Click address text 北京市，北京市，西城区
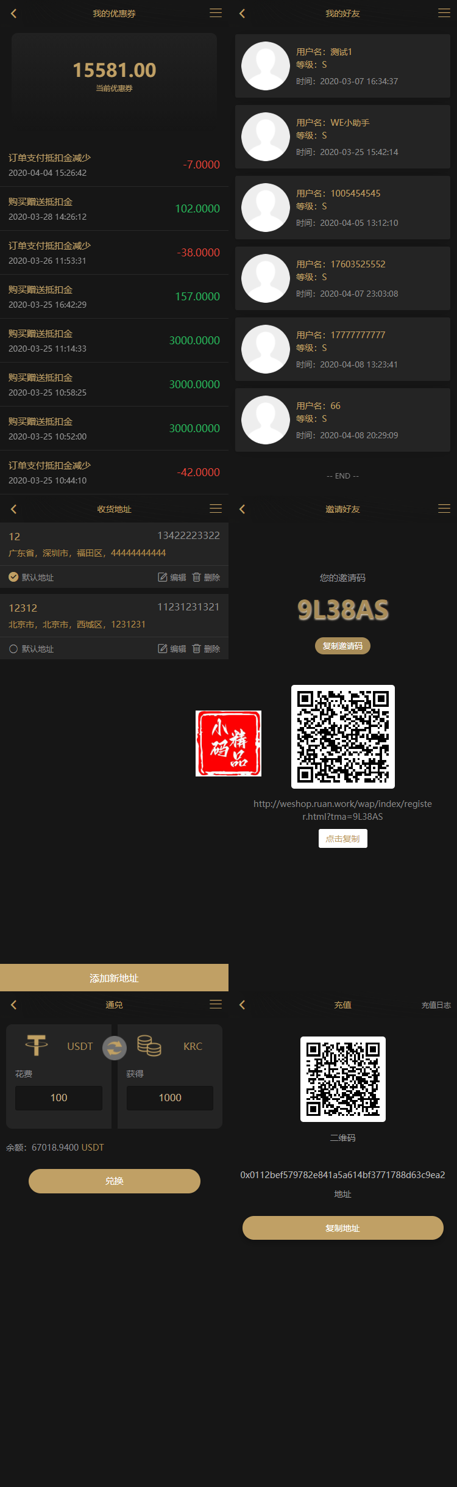457x1487 pixels. coord(77,624)
